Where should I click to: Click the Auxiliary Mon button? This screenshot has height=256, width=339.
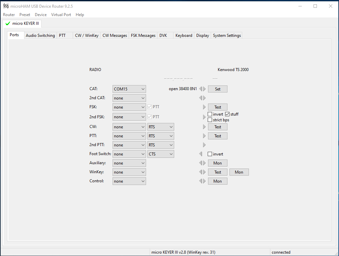click(217, 163)
